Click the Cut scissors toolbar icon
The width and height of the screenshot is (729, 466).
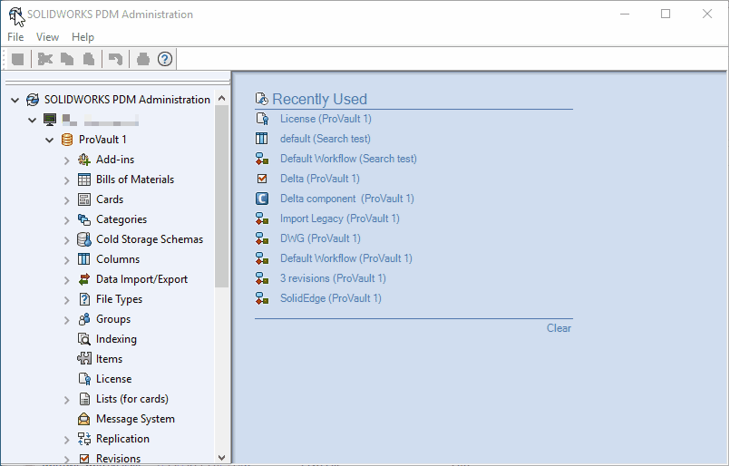point(45,59)
